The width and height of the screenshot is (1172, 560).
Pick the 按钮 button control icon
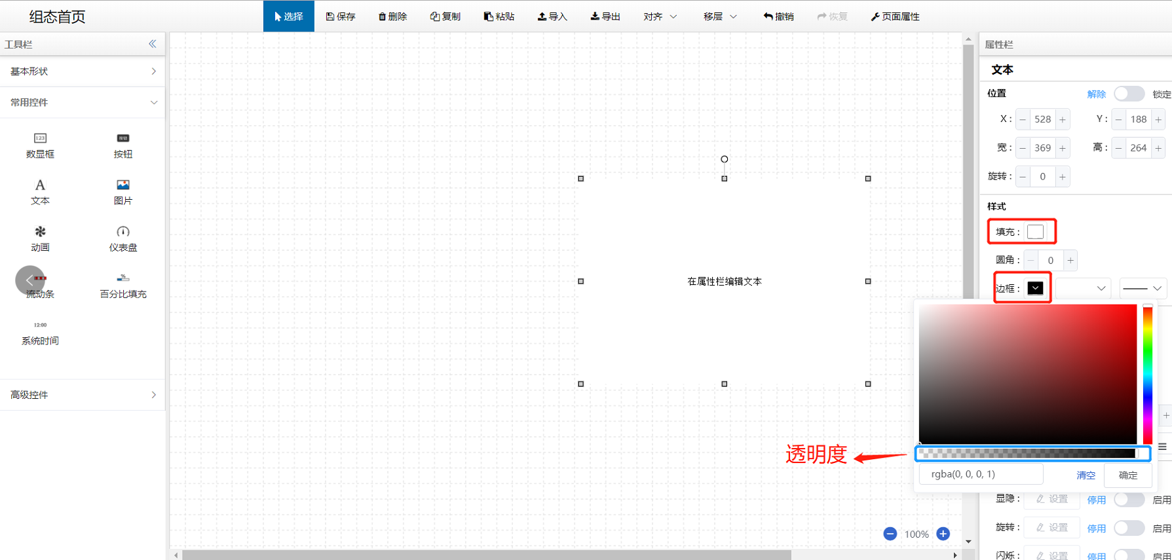click(x=123, y=145)
